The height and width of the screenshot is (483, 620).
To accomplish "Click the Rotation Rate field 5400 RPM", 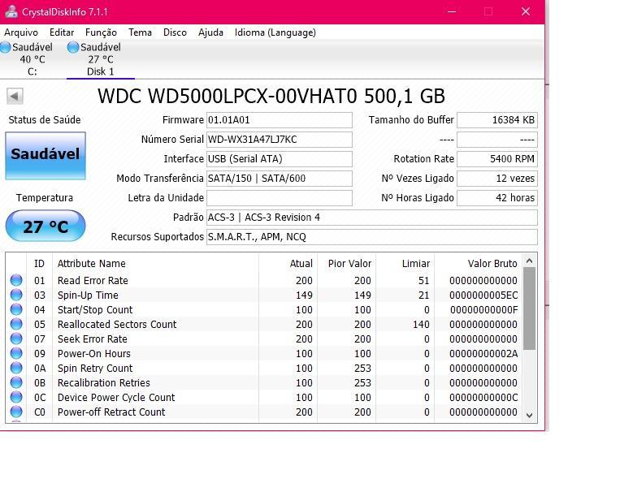I will [x=497, y=159].
